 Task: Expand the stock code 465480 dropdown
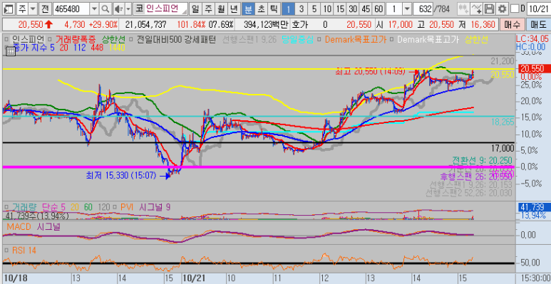point(94,9)
